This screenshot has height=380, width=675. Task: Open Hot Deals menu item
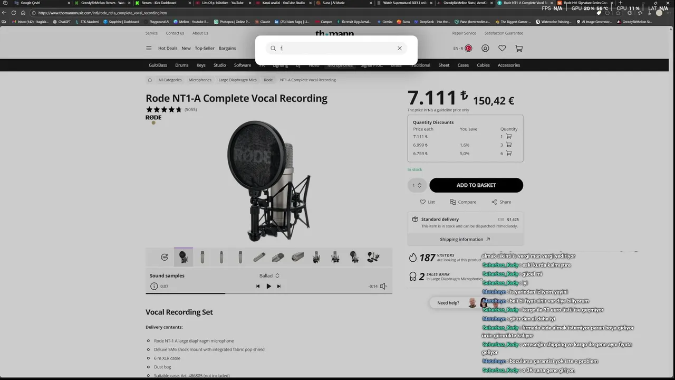[x=168, y=48]
